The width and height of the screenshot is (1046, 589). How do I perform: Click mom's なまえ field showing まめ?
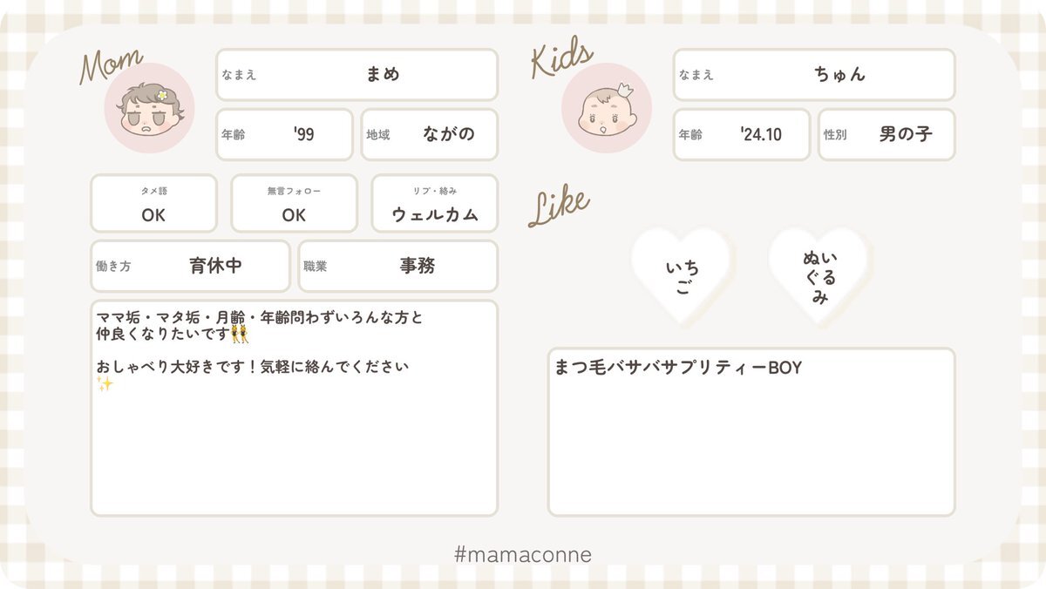[357, 75]
